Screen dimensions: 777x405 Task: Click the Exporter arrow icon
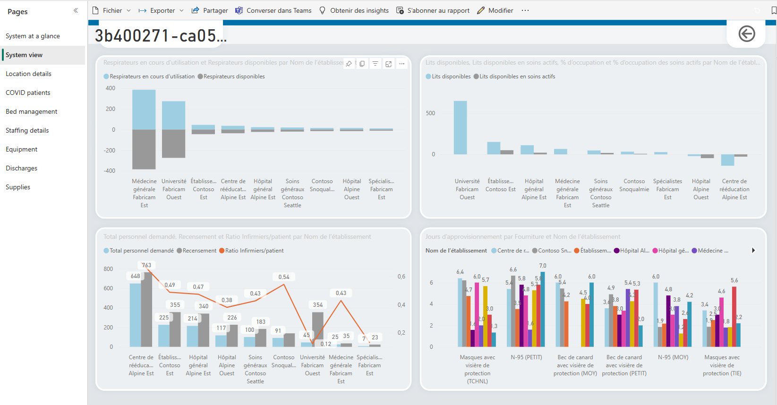[142, 10]
